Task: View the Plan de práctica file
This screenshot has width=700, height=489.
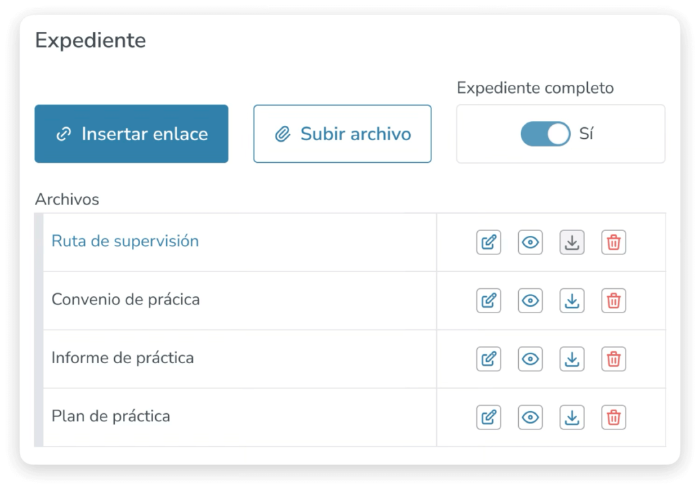Action: point(530,417)
